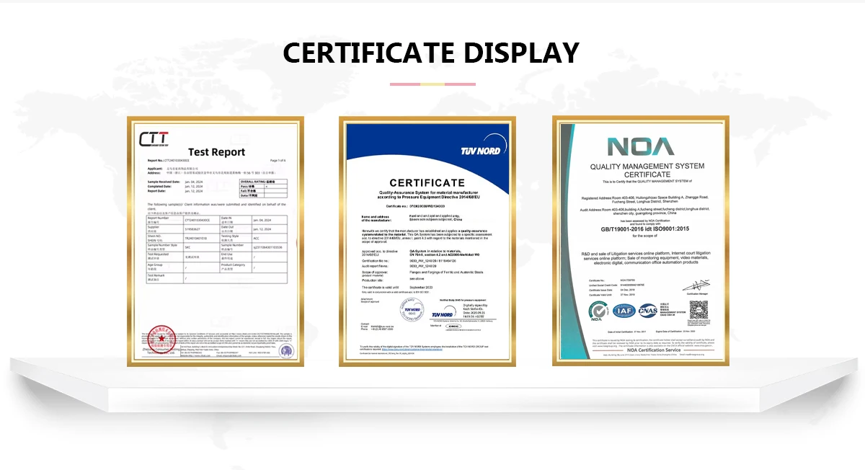Viewport: 865px width, 470px height.
Task: Open the CTT Test Report certificate image
Action: (216, 241)
